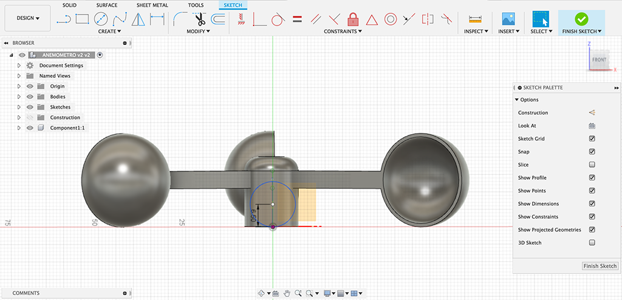Viewport: 622px width, 300px height.
Task: Expand the Named Views node
Action: point(19,76)
